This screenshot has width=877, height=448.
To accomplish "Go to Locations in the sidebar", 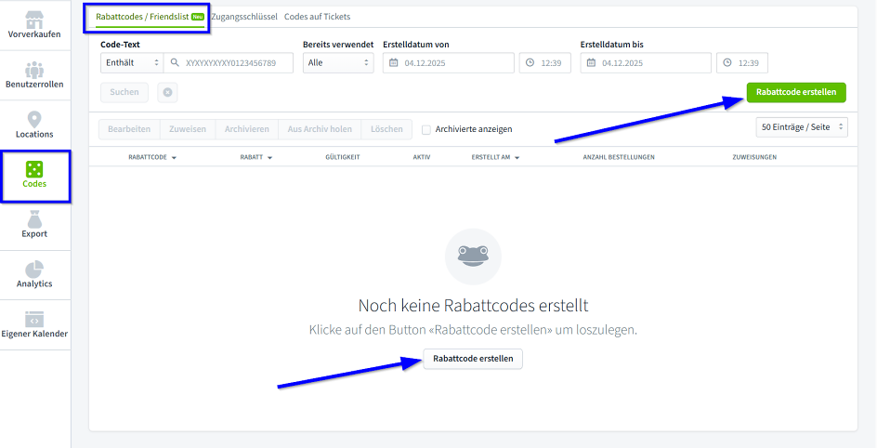I will [34, 125].
